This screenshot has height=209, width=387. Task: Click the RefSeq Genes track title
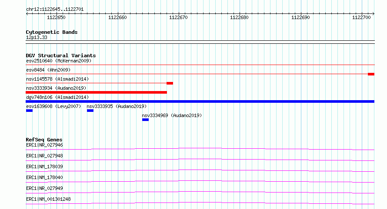[x=44, y=140]
